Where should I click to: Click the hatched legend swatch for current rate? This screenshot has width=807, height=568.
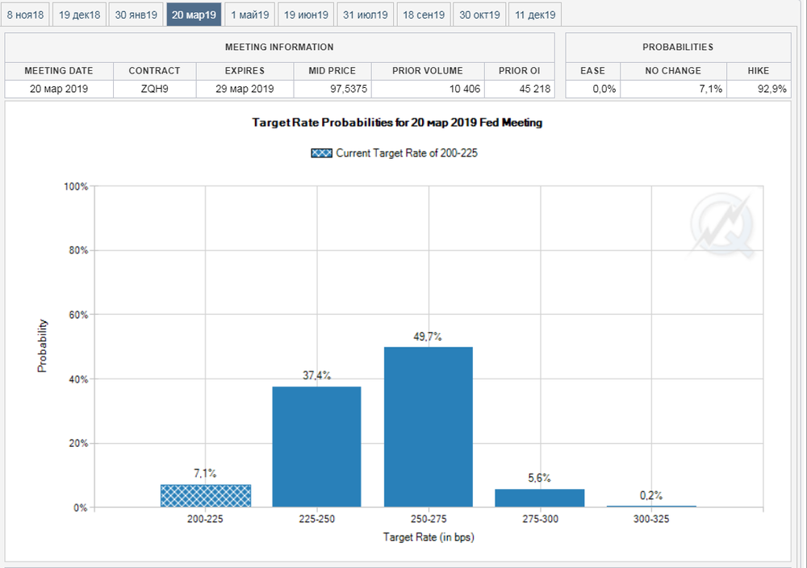(321, 153)
